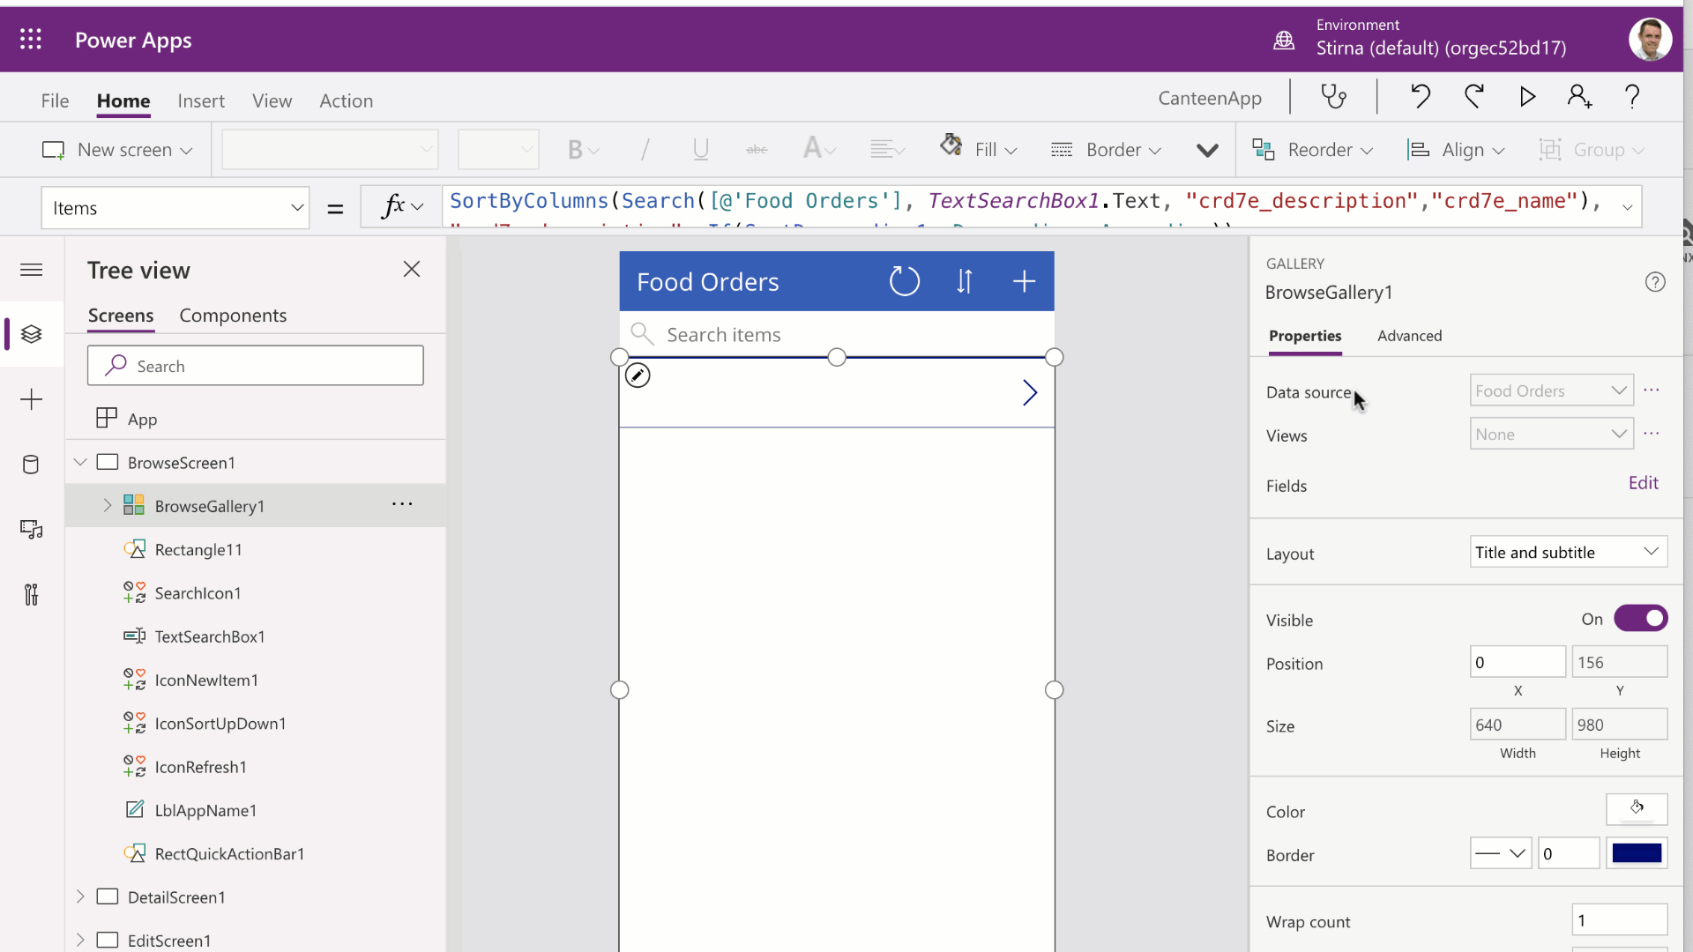This screenshot has height=952, width=1693.
Task: Open gallery help icon in properties pane
Action: click(x=1655, y=282)
